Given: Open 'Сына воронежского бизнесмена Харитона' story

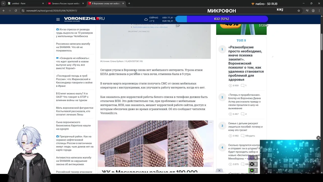Looking at the screenshot, I should [x=73, y=125].
